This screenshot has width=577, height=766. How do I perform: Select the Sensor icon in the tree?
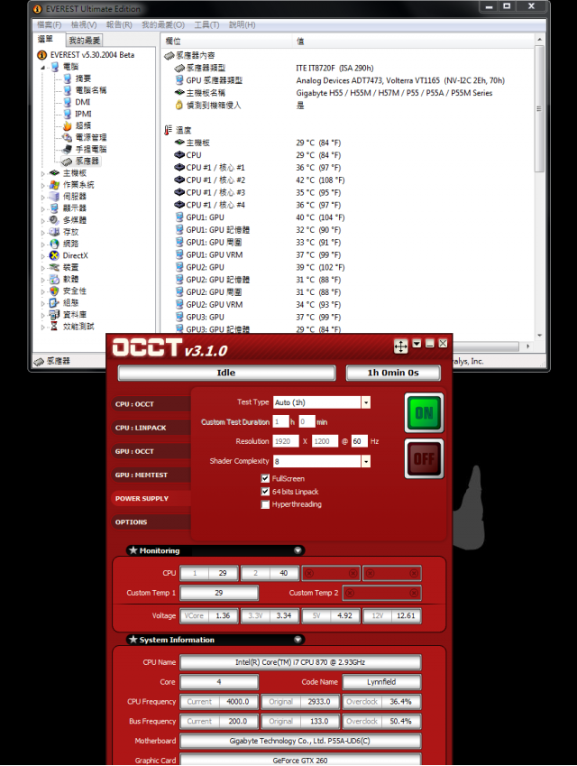(67, 162)
